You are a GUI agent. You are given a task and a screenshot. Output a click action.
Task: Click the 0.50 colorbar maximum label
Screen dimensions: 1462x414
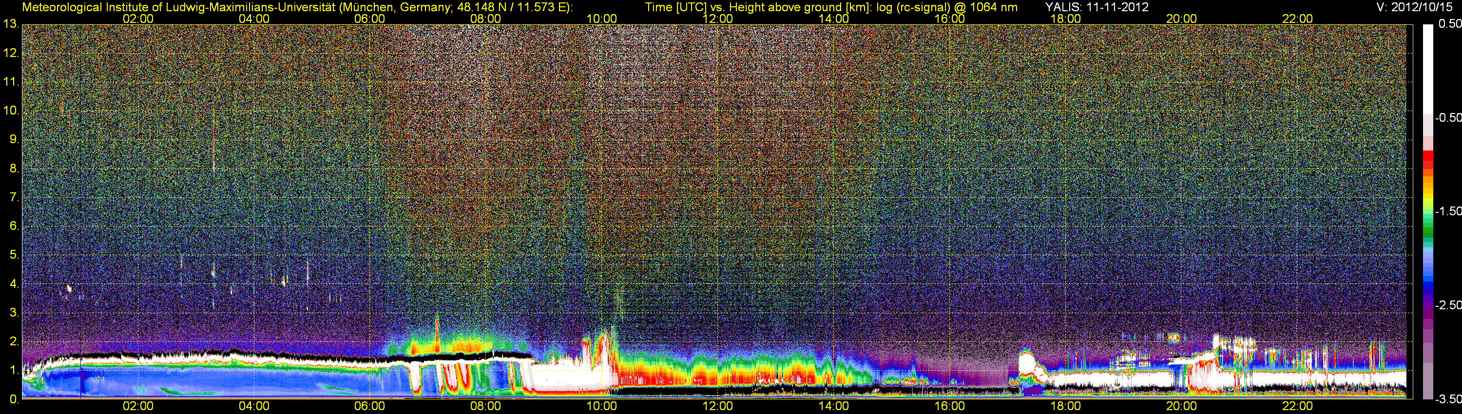pyautogui.click(x=1449, y=24)
